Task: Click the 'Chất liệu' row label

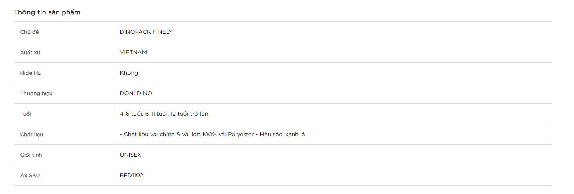Action: pyautogui.click(x=32, y=134)
